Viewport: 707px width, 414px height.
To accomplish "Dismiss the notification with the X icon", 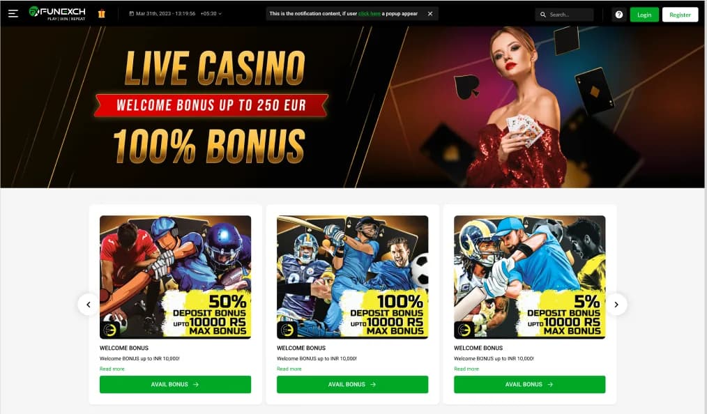I will pyautogui.click(x=430, y=13).
